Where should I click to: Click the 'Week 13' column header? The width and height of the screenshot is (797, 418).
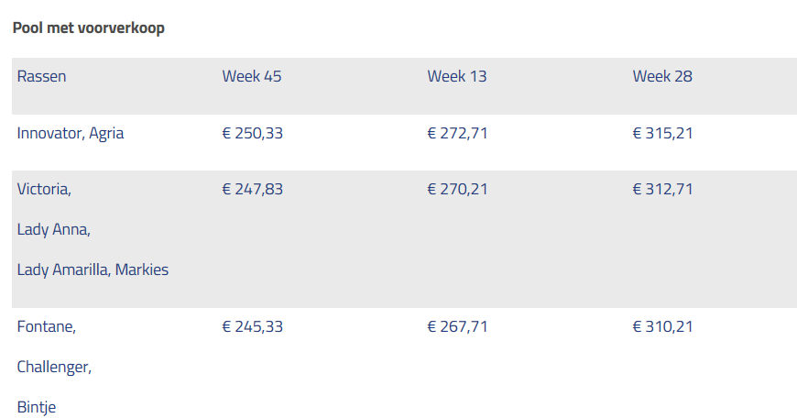pyautogui.click(x=457, y=76)
